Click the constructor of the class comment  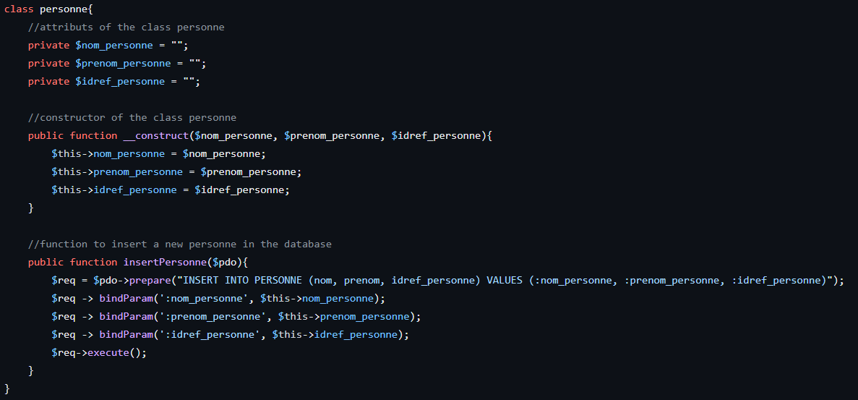click(x=132, y=118)
